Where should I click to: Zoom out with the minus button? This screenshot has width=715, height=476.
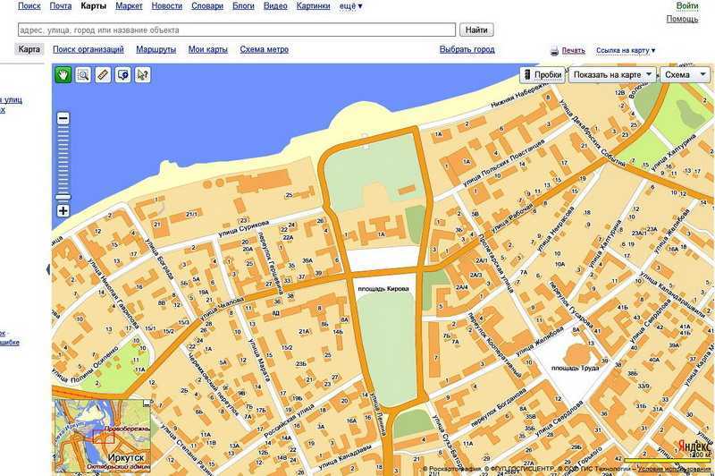pos(63,119)
